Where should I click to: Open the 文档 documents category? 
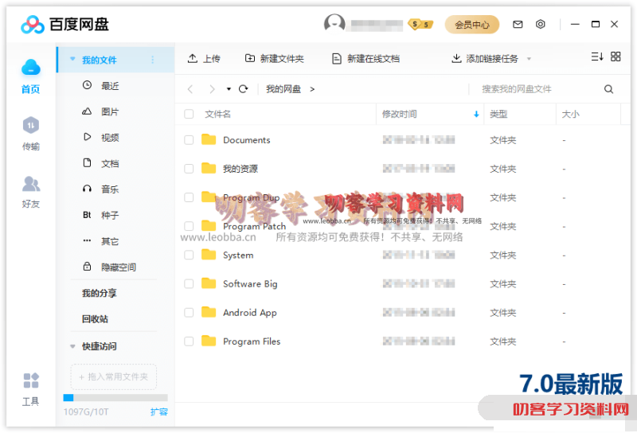click(x=102, y=163)
